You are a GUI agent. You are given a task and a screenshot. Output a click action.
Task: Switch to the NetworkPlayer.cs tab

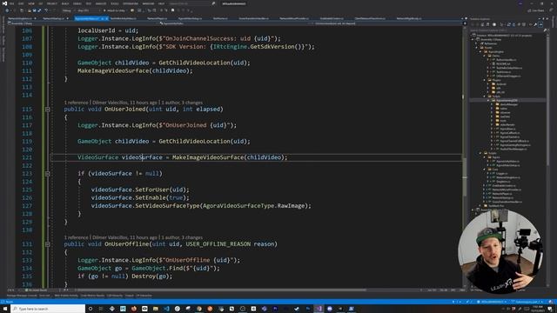(157, 18)
